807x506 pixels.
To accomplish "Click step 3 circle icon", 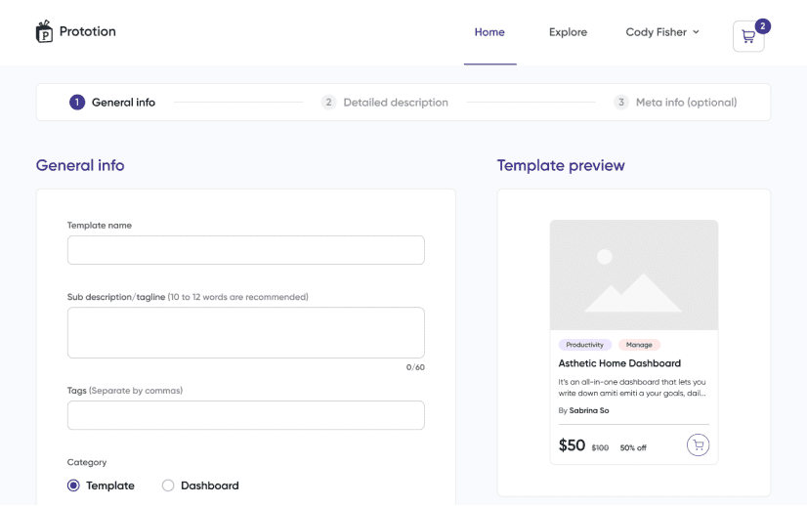I will 621,103.
